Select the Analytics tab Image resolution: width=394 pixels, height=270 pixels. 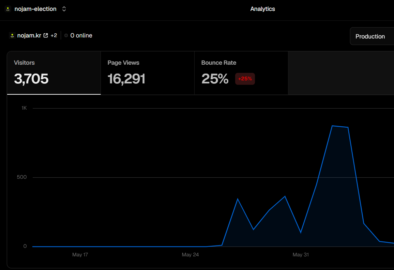[262, 9]
